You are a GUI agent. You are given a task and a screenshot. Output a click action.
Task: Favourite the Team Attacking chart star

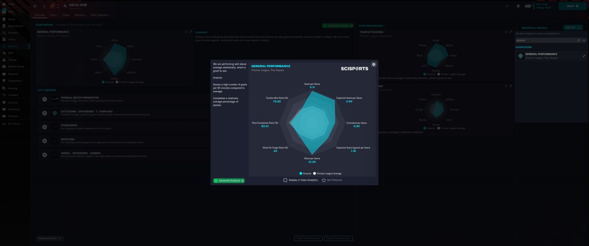(506, 32)
